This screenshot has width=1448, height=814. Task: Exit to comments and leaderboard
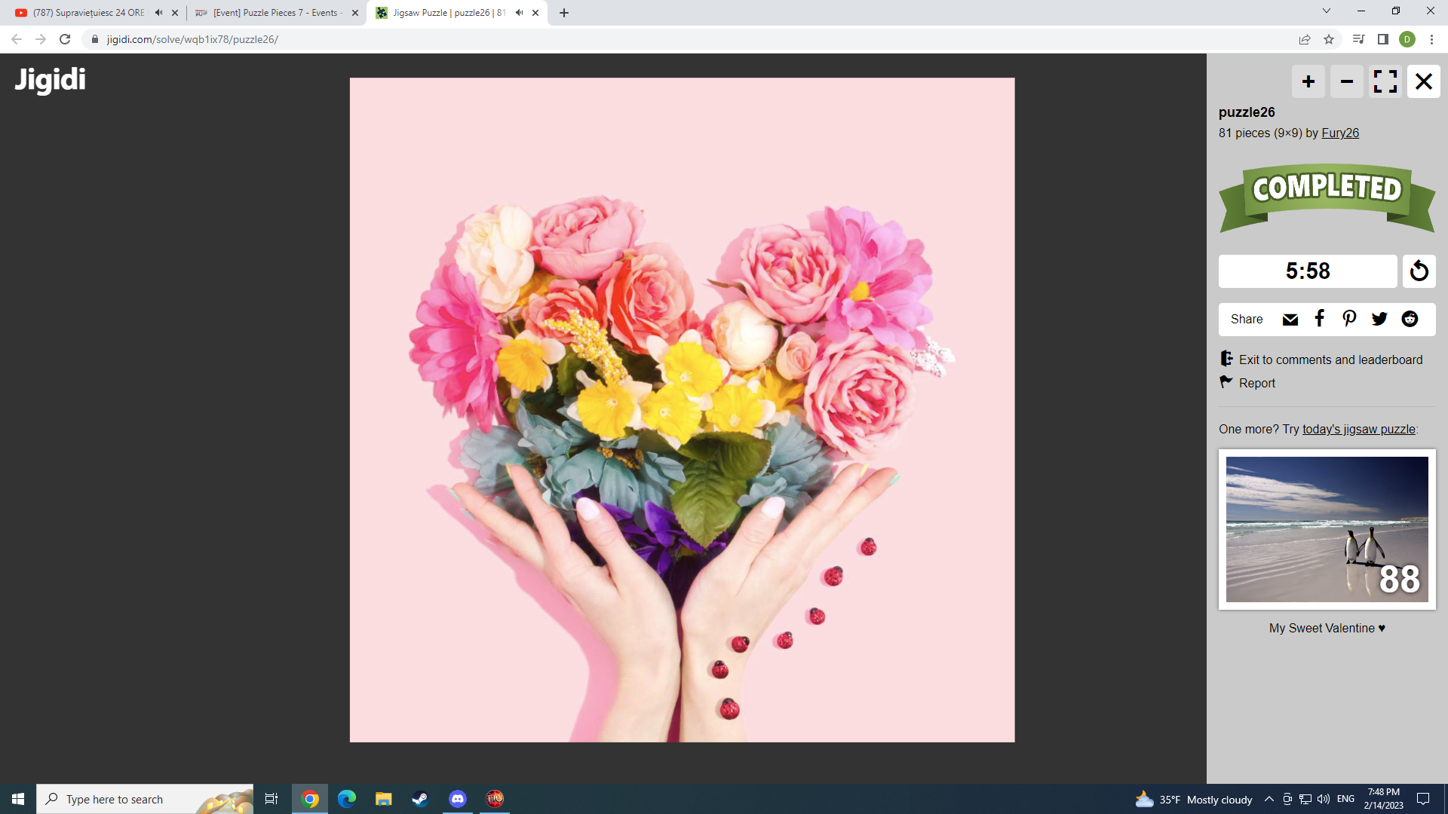1321,360
